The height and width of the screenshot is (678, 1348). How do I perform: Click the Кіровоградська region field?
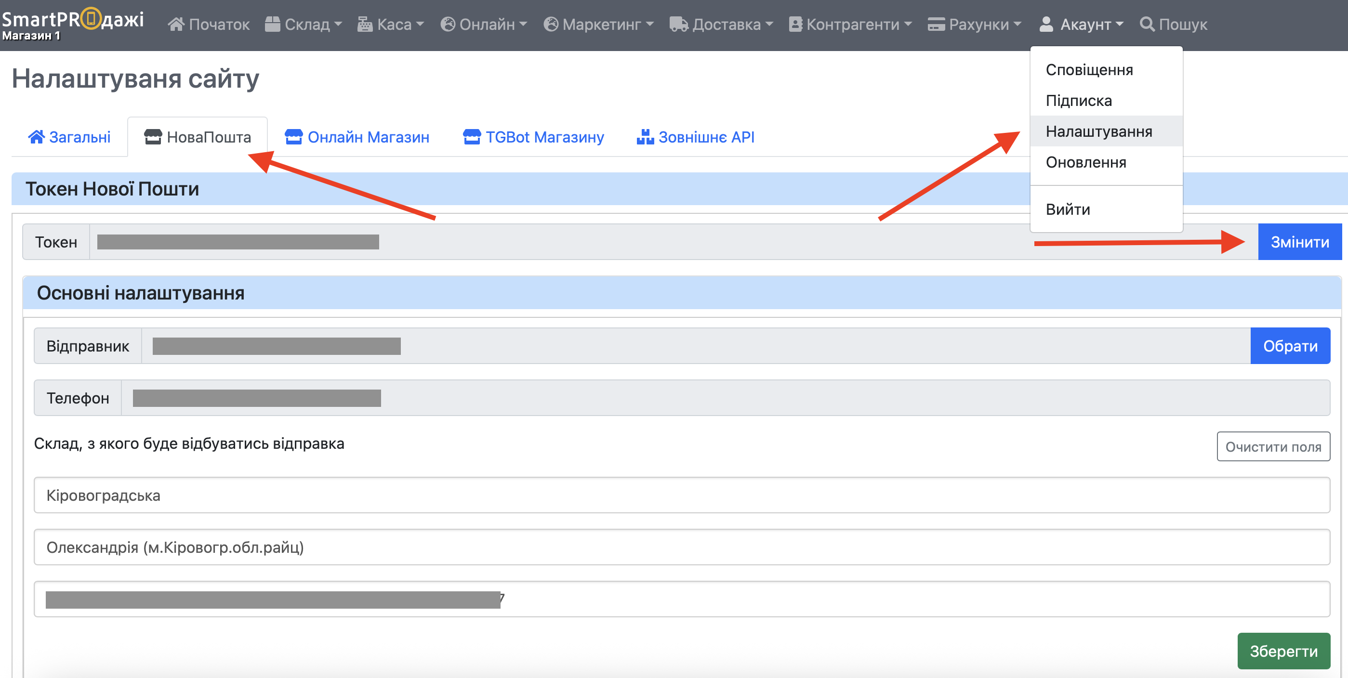point(681,495)
